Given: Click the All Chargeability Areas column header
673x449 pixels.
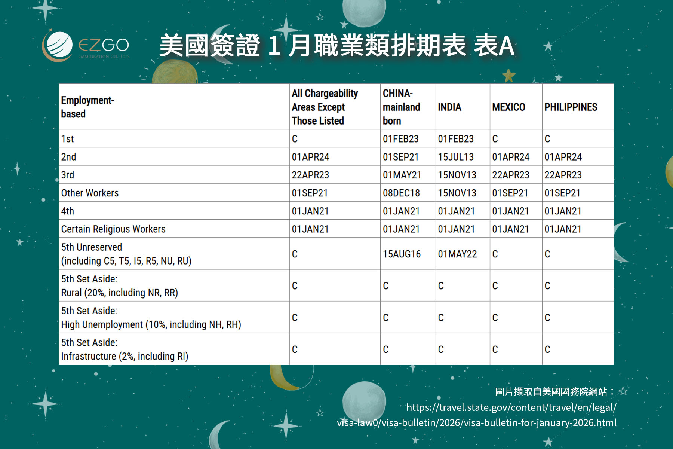Looking at the screenshot, I should 325,107.
